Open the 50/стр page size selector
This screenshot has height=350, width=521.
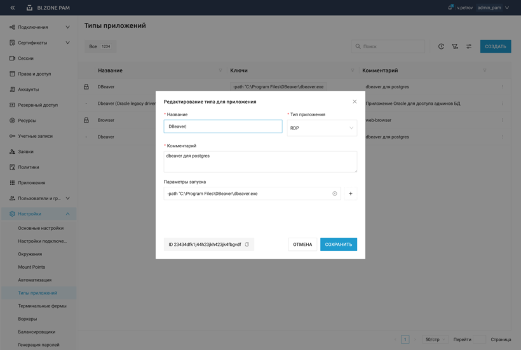435,340
